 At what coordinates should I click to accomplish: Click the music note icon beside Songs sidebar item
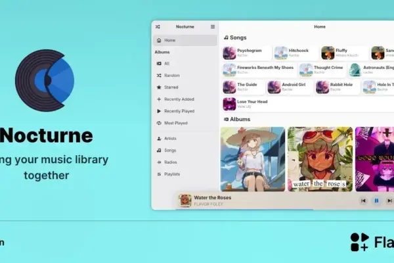tap(159, 151)
